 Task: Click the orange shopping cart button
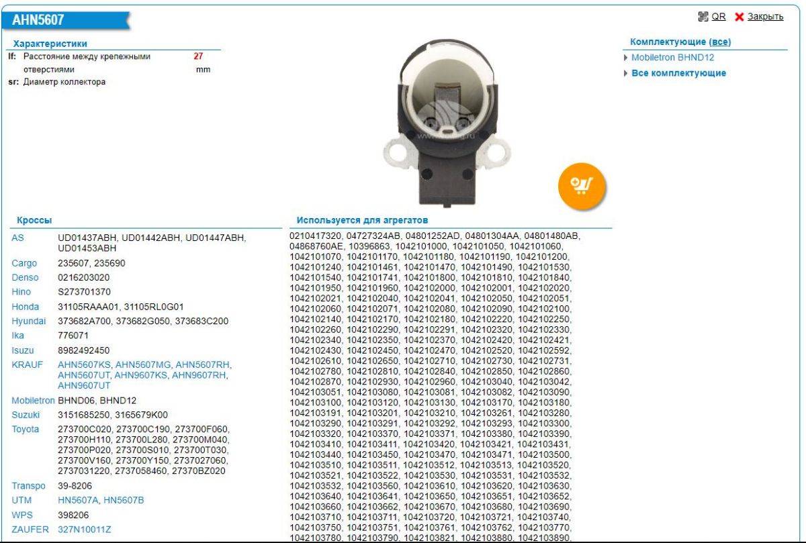pyautogui.click(x=581, y=183)
